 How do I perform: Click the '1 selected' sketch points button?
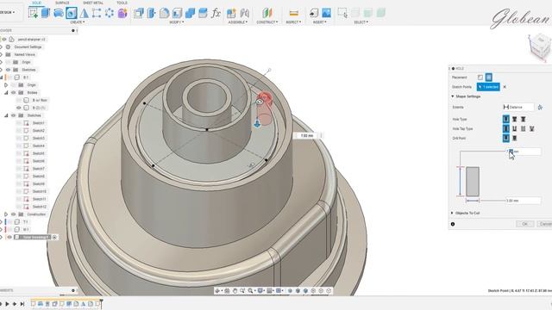coord(488,87)
